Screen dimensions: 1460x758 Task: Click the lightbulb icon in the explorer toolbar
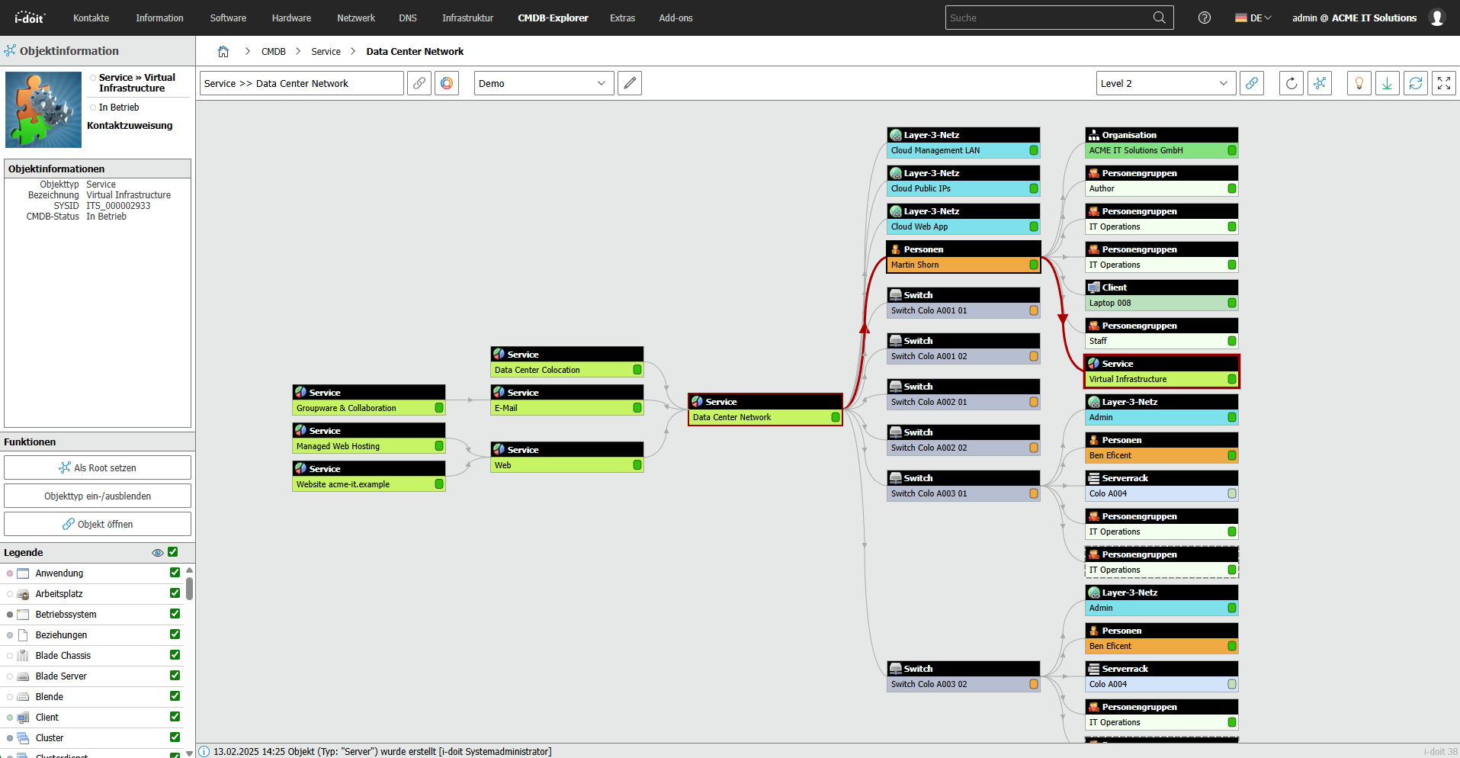(x=1359, y=84)
